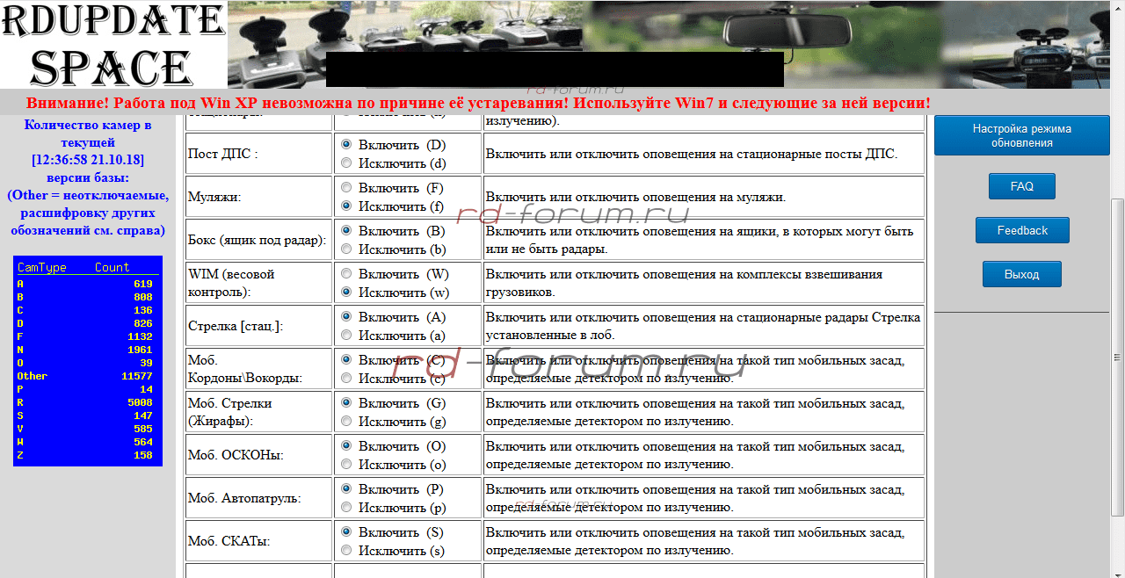Image resolution: width=1125 pixels, height=578 pixels.
Task: Click count 1132 in row F
Action: [x=139, y=336]
